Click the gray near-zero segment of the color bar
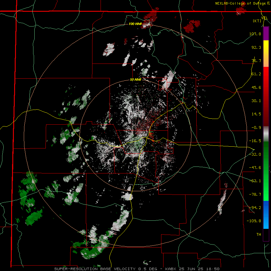The image size is (271, 271). click(x=266, y=134)
